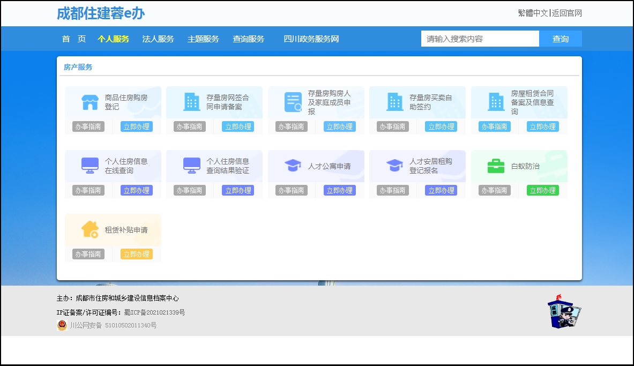Click the 川公网安备 police badge icon
The width and height of the screenshot is (634, 366).
[61, 325]
